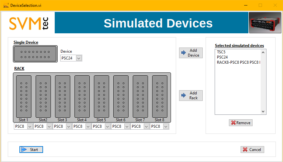283x162 pixels.
Task: Click the RACK heading label
Action: (x=19, y=69)
